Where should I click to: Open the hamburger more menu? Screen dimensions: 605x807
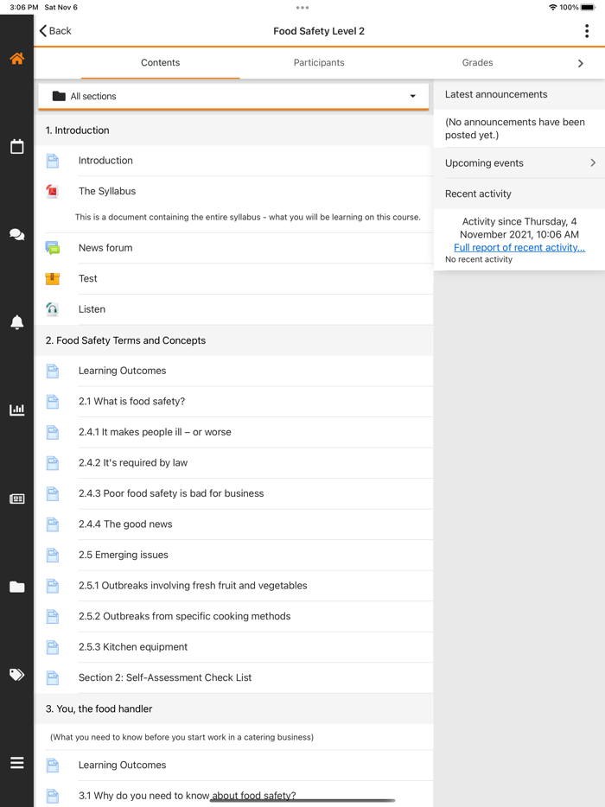point(16,763)
